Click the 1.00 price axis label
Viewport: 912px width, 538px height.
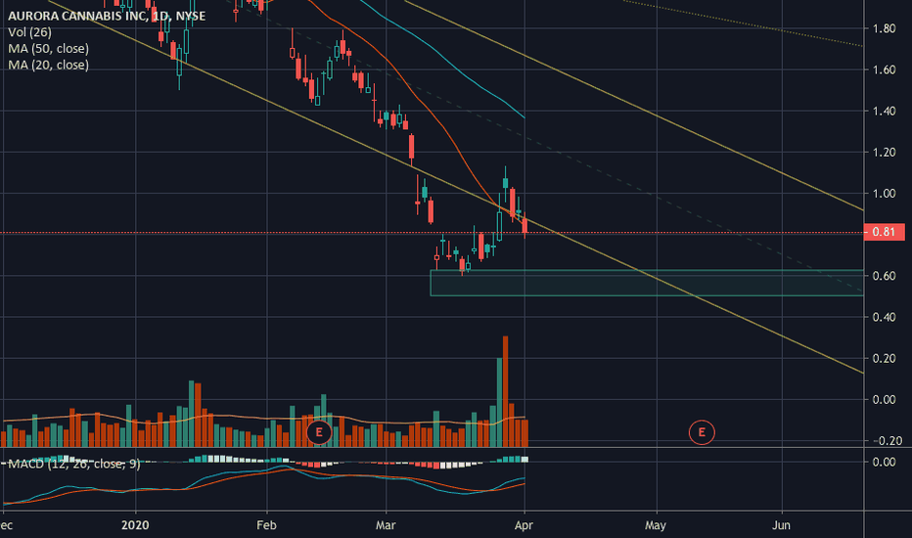coord(884,194)
